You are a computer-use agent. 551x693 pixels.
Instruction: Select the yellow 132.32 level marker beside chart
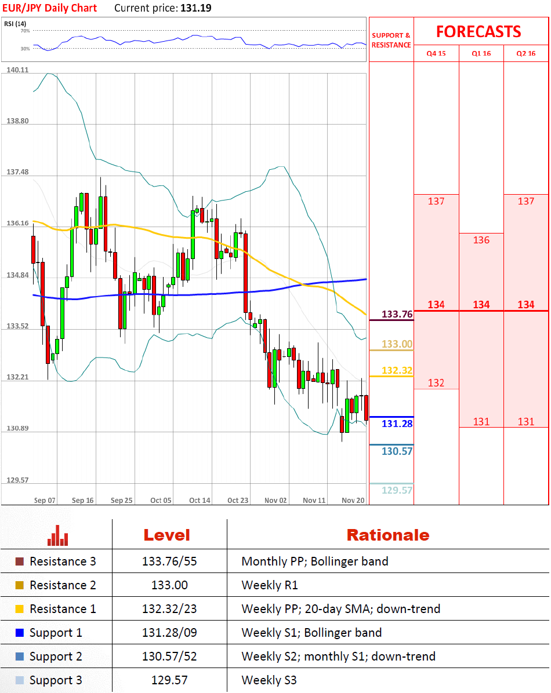397,370
